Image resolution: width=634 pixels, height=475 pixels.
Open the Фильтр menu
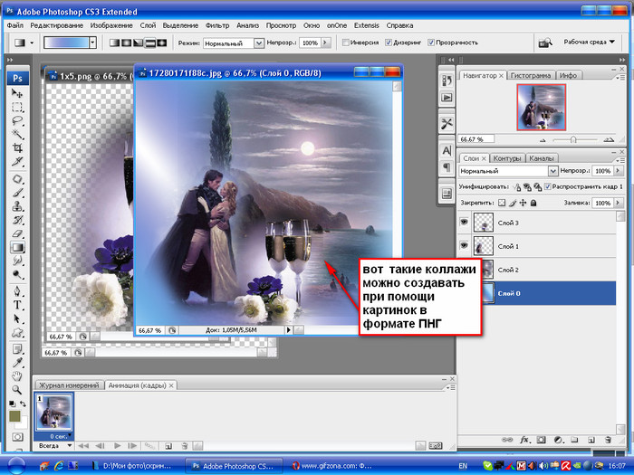click(x=217, y=25)
